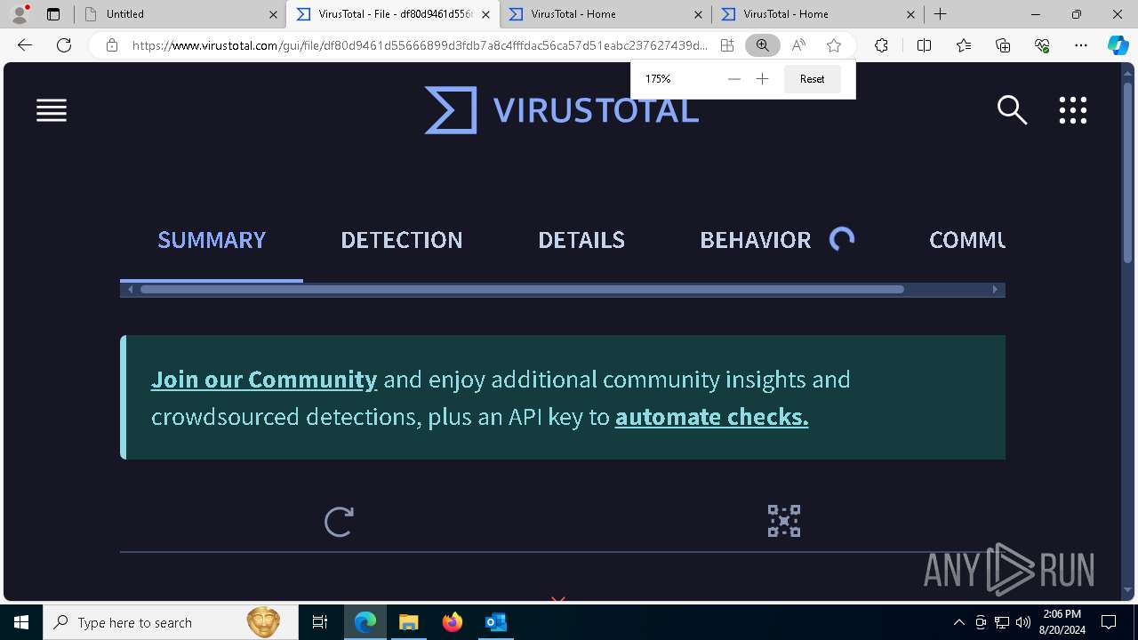The width and height of the screenshot is (1138, 640).
Task: Toggle the split screen icon
Action: click(924, 45)
